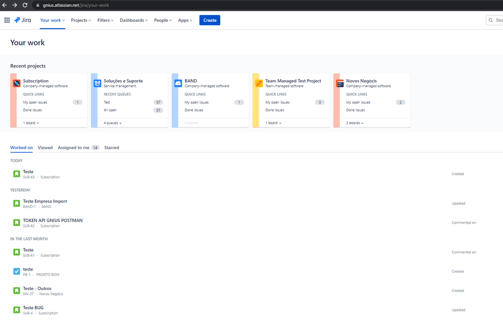Open the app switcher grid icon

point(7,20)
